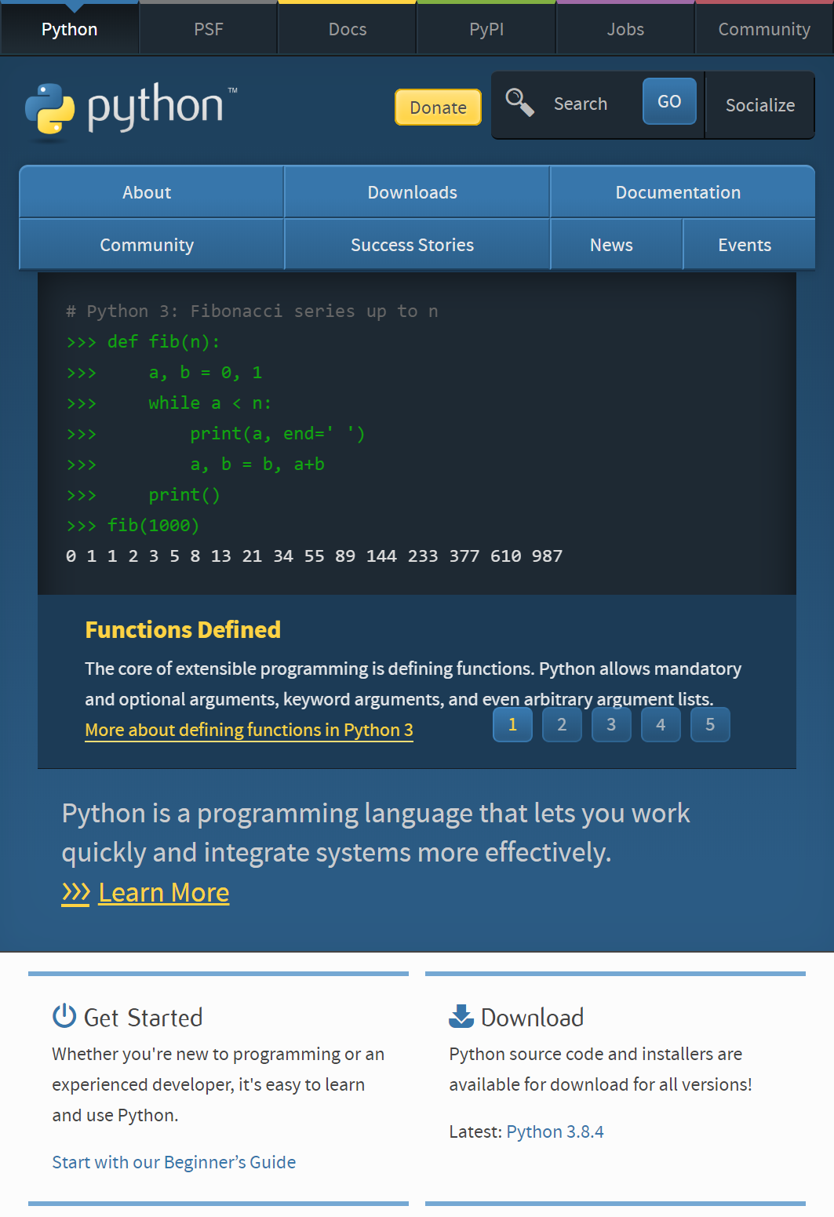
Task: Open the Socialize menu
Action: [760, 105]
